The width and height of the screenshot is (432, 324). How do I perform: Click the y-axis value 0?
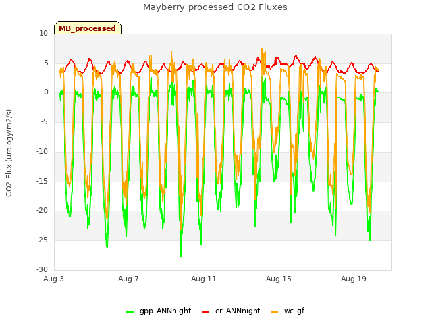(46, 92)
